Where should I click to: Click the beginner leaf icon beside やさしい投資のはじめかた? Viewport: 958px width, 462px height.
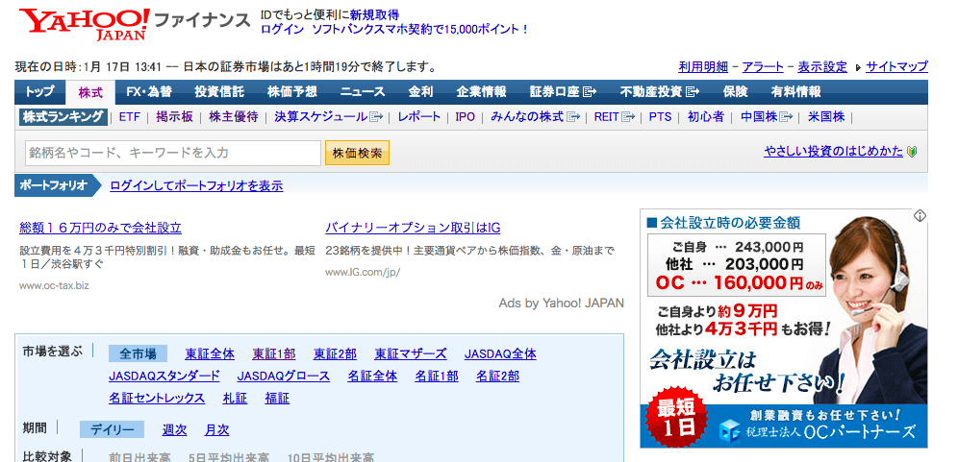(x=912, y=152)
